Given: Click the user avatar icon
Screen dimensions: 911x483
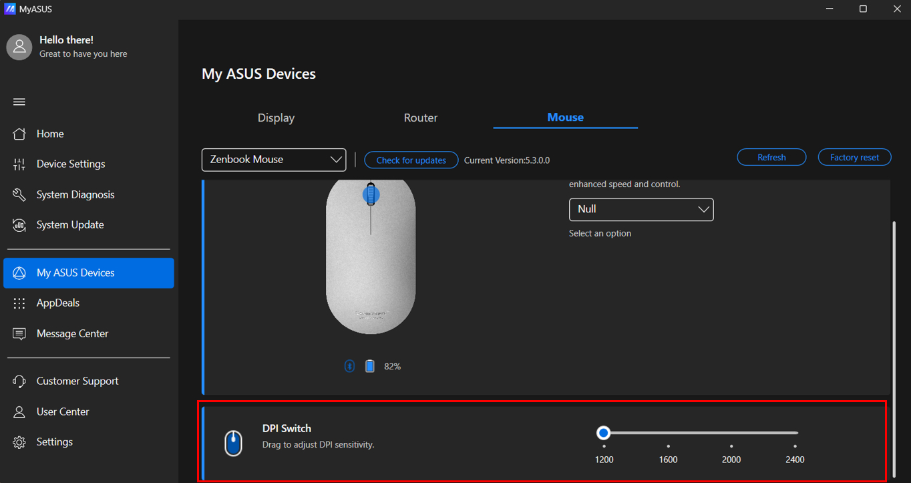Looking at the screenshot, I should tap(19, 47).
